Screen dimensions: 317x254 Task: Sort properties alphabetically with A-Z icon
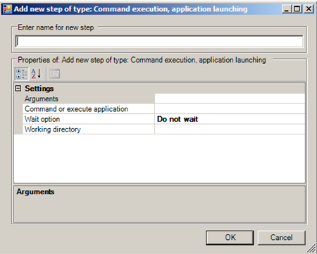point(36,74)
